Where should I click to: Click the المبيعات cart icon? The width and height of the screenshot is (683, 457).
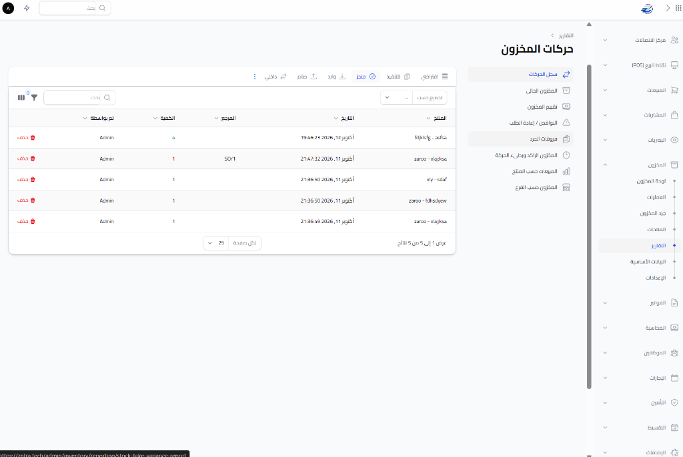pyautogui.click(x=674, y=90)
